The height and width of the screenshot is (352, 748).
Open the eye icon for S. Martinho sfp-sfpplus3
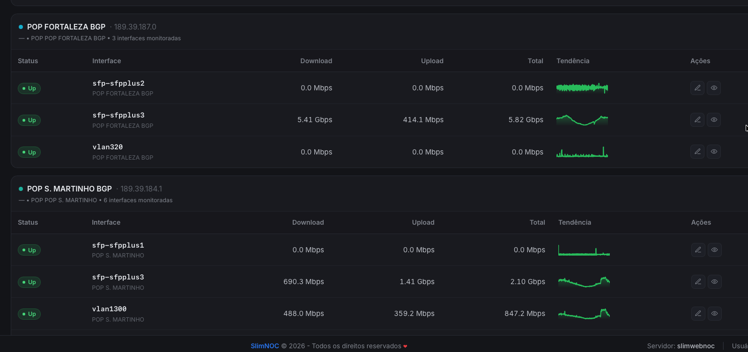coord(715,282)
